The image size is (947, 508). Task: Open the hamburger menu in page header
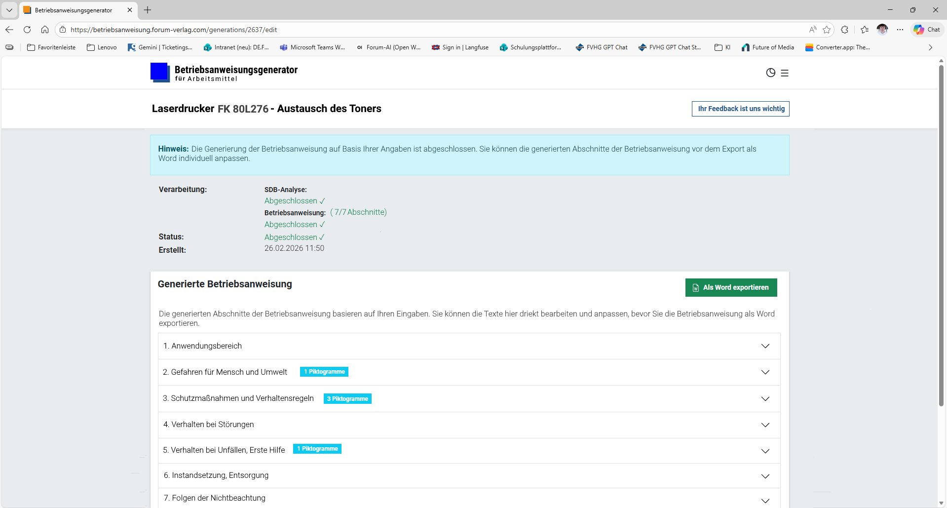785,73
